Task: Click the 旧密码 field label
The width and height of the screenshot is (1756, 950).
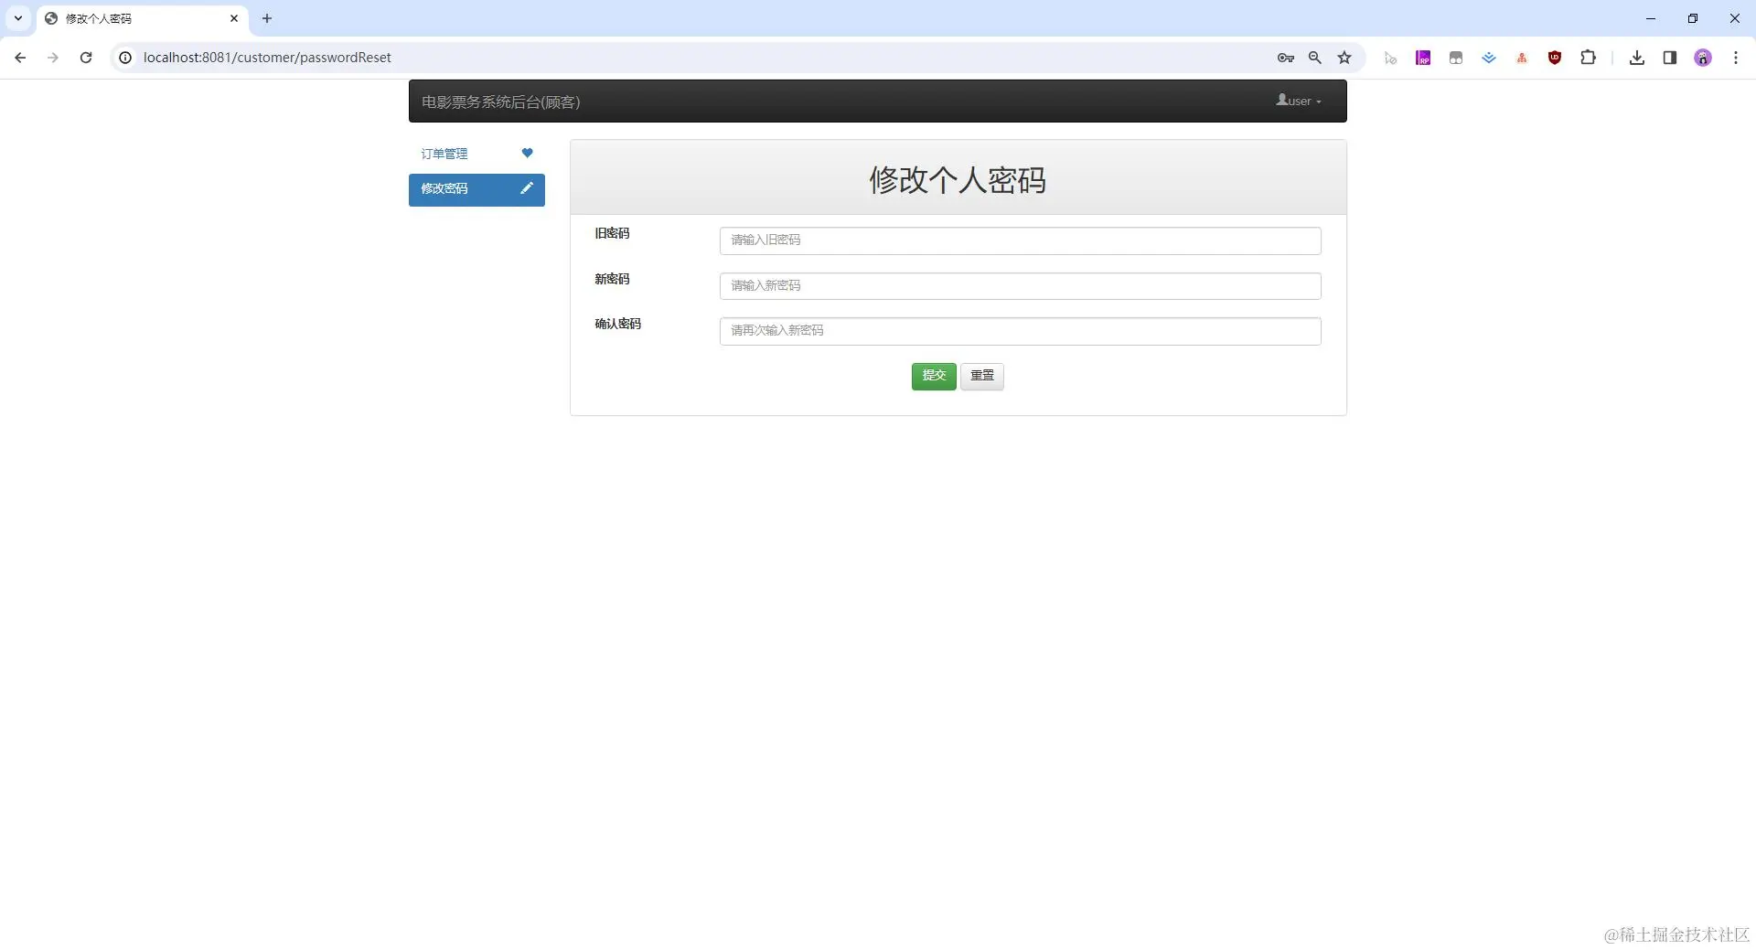Action: coord(612,233)
